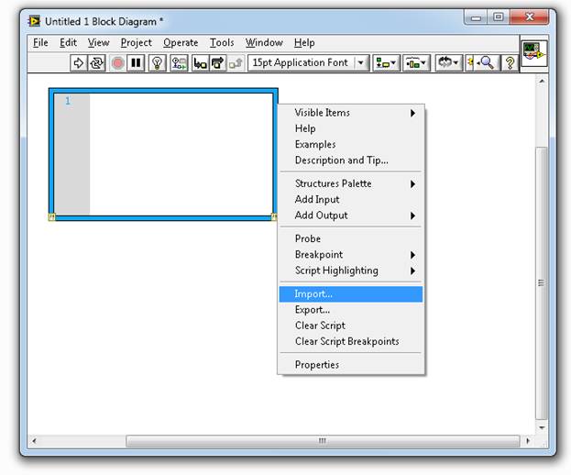This screenshot has width=571, height=475.
Task: Click the horizontal scrollbar thumb
Action: [322, 441]
